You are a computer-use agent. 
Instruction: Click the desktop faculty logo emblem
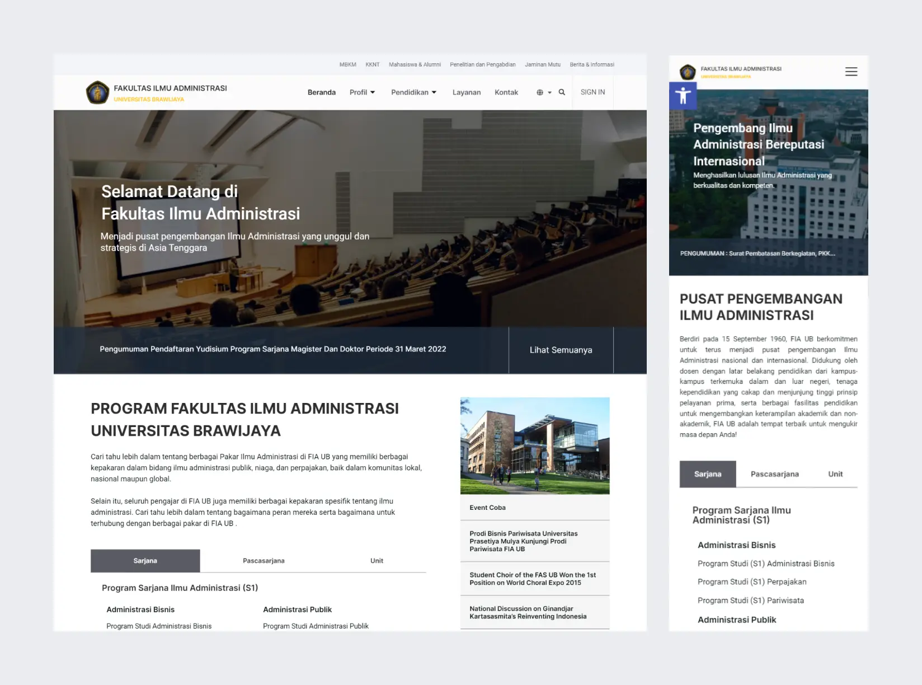(x=98, y=93)
